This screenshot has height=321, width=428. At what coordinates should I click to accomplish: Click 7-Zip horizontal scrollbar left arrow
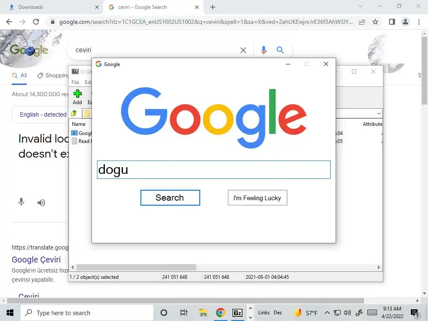[73, 267]
